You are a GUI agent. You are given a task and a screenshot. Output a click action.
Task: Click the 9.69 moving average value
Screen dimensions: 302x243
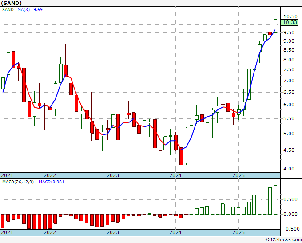tap(38, 10)
